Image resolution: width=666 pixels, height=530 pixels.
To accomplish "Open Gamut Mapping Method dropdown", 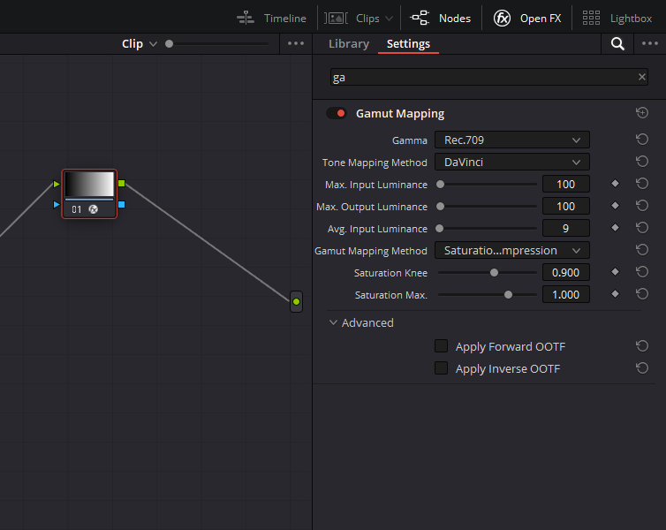I will click(511, 250).
